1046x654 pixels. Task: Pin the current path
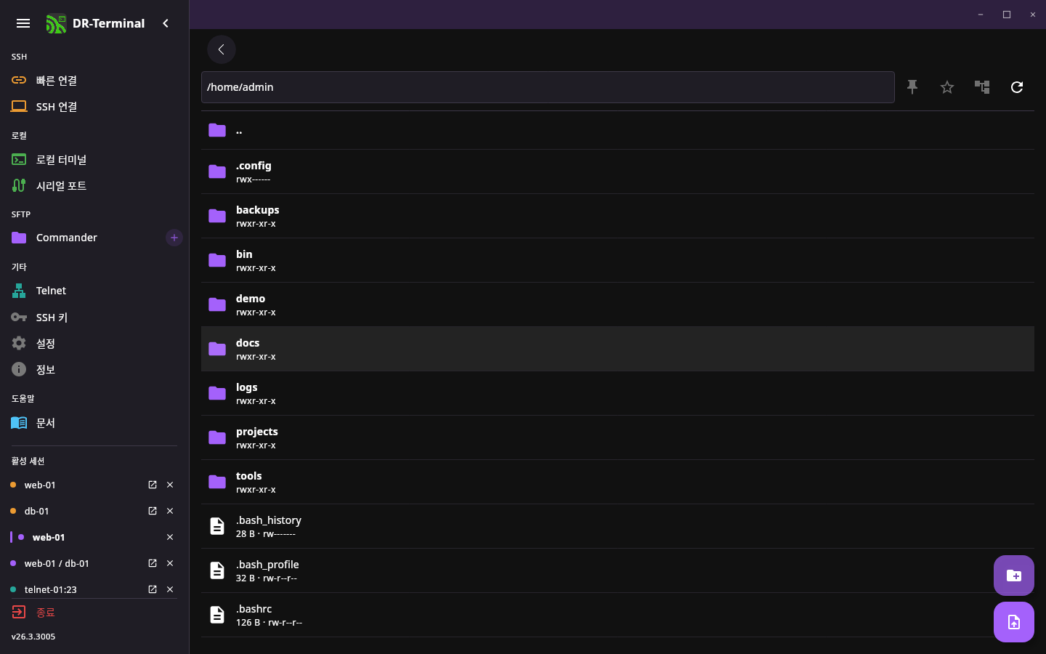coord(912,87)
